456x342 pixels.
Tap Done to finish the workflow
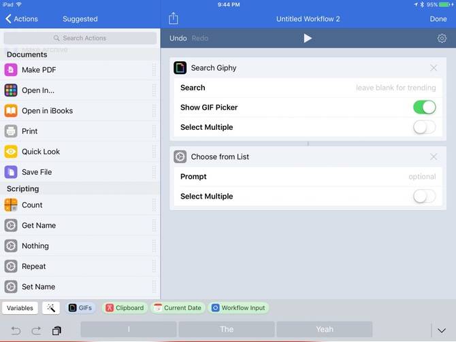tap(438, 19)
